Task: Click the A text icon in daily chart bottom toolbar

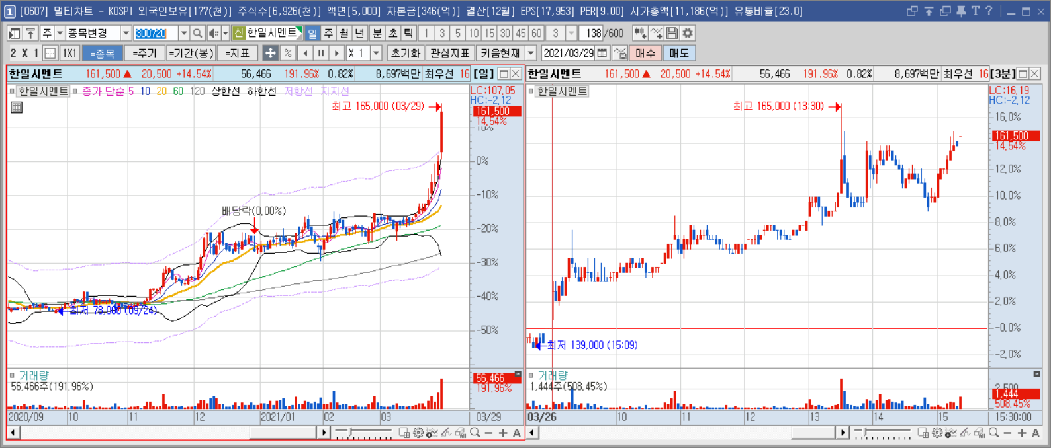Action: point(517,433)
